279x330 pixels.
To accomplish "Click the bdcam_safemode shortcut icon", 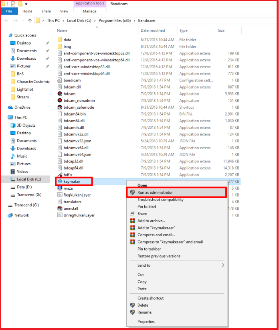I will (x=60, y=107).
